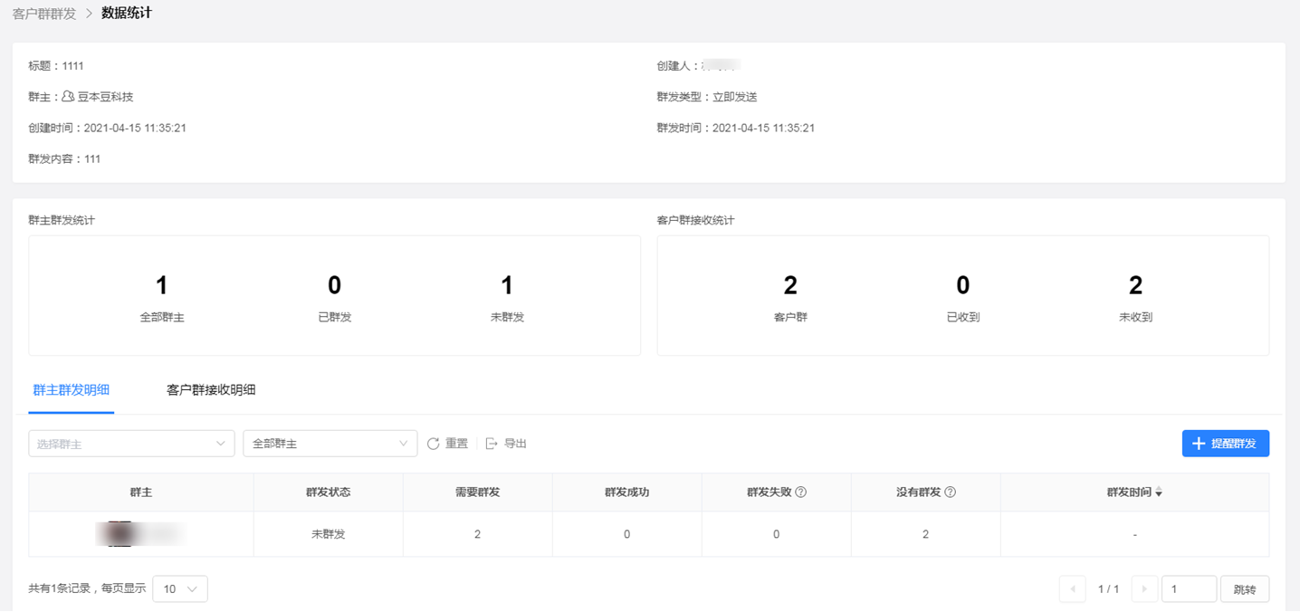1300x612 pixels.
Task: Switch to the 客户群接收明细 tab
Action: point(211,390)
